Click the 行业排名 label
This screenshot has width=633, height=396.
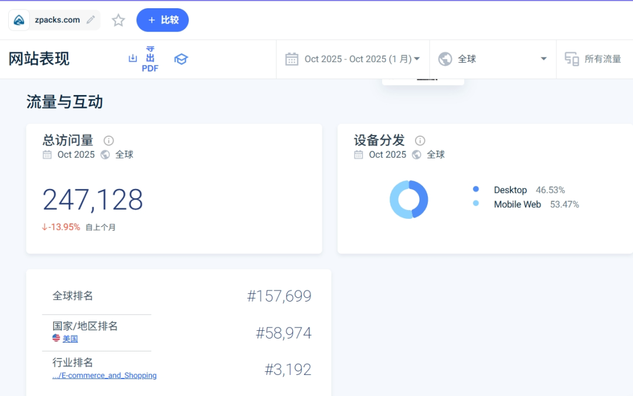pos(73,363)
